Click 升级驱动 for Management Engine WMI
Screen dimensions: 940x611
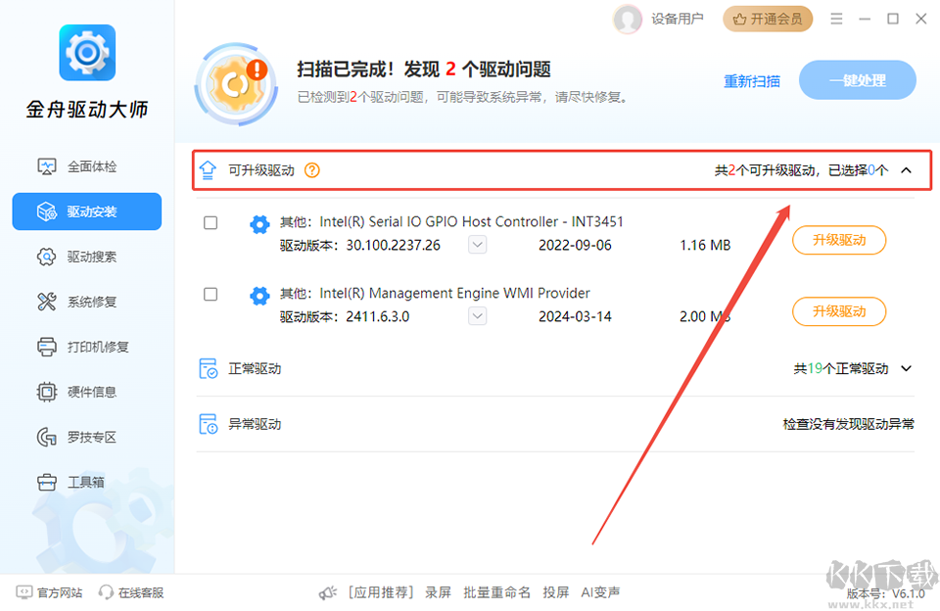coord(839,311)
